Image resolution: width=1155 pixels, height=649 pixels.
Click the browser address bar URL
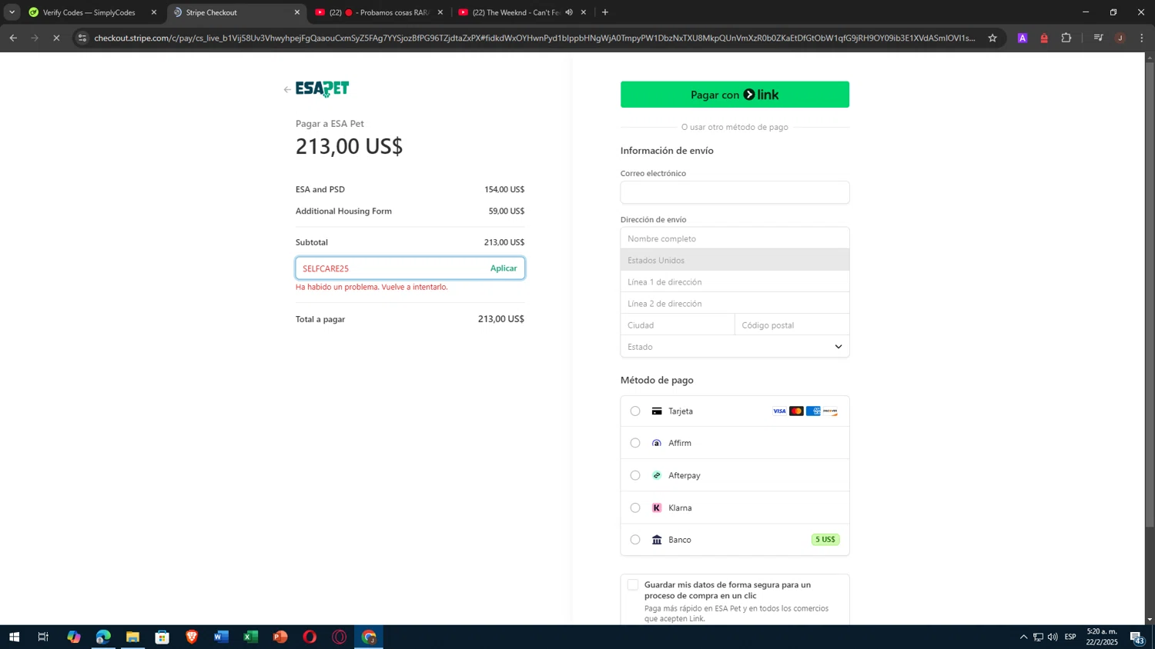(x=534, y=38)
